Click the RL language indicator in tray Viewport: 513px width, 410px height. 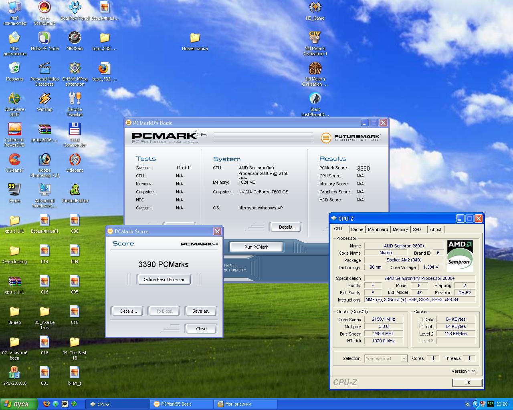tap(468, 404)
